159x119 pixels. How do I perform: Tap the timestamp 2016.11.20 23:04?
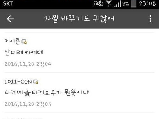pyautogui.click(x=28, y=64)
